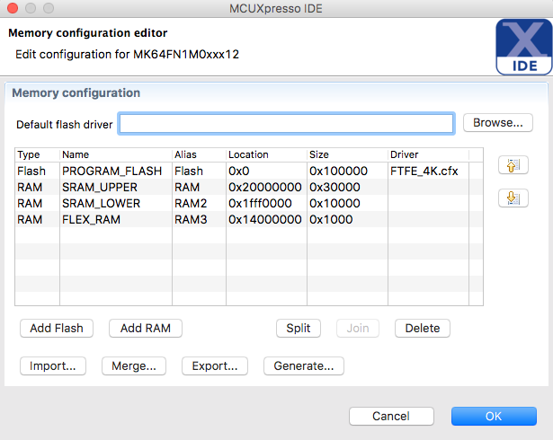Image resolution: width=553 pixels, height=440 pixels.
Task: Cancel the memory configuration dialog
Action: [390, 417]
